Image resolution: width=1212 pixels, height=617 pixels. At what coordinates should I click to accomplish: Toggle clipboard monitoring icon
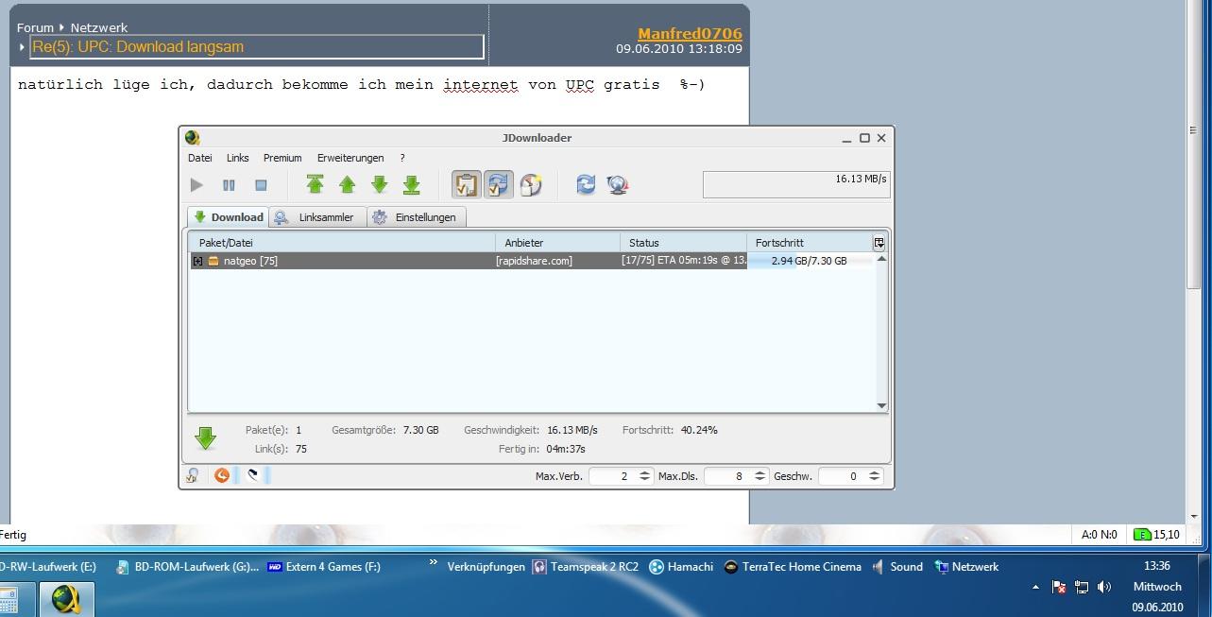(x=467, y=184)
